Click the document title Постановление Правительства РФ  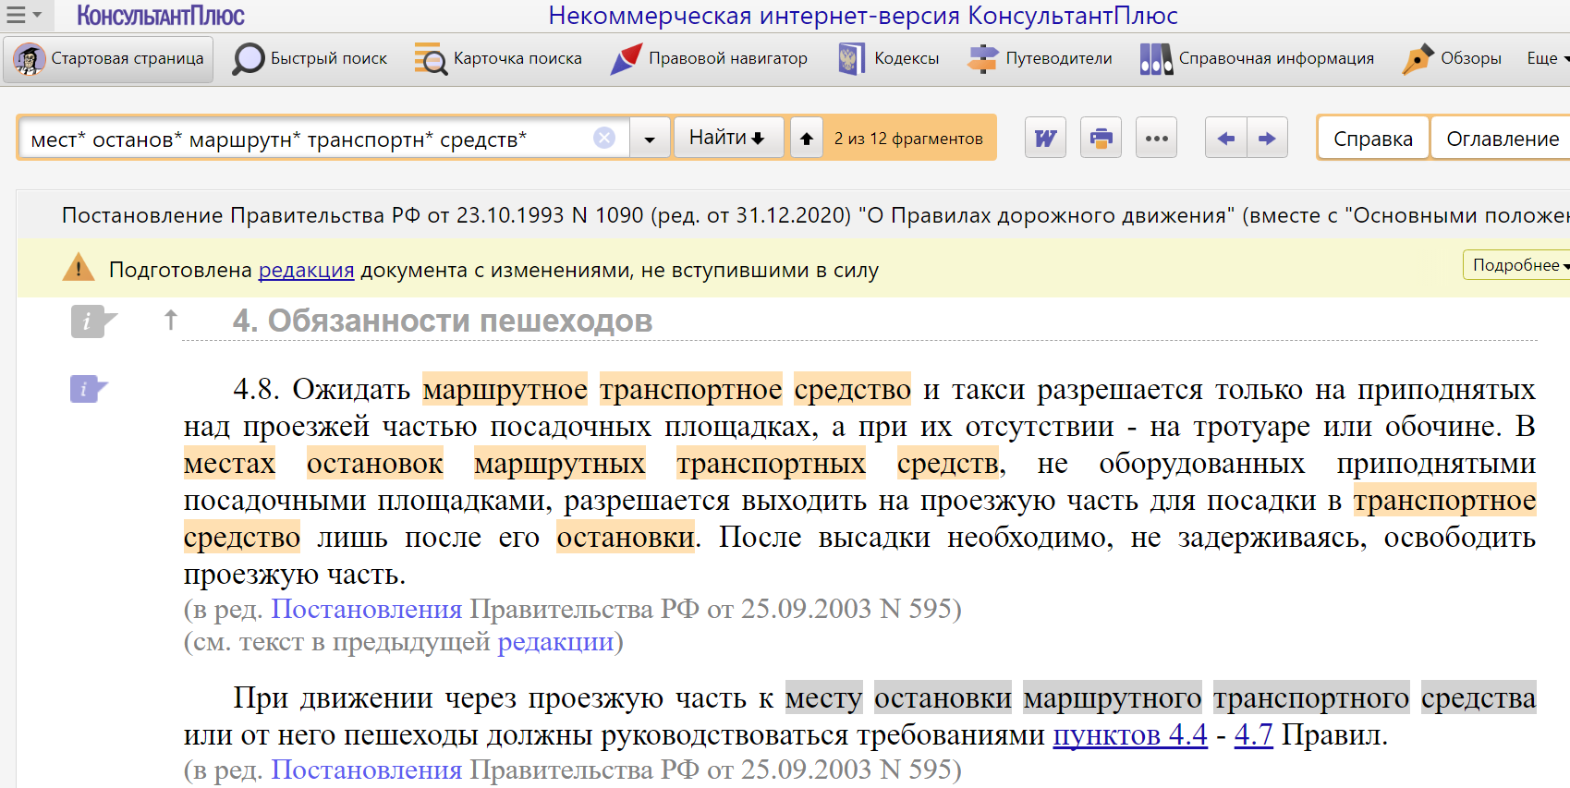click(x=813, y=215)
